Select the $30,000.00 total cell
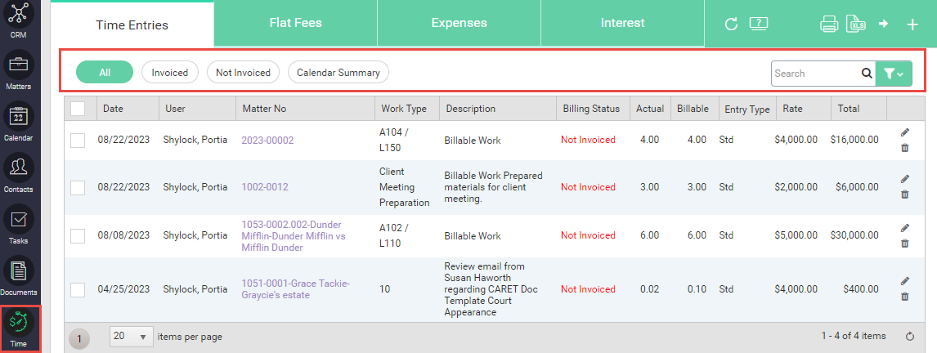Viewport: 937px width, 353px height. tap(854, 236)
